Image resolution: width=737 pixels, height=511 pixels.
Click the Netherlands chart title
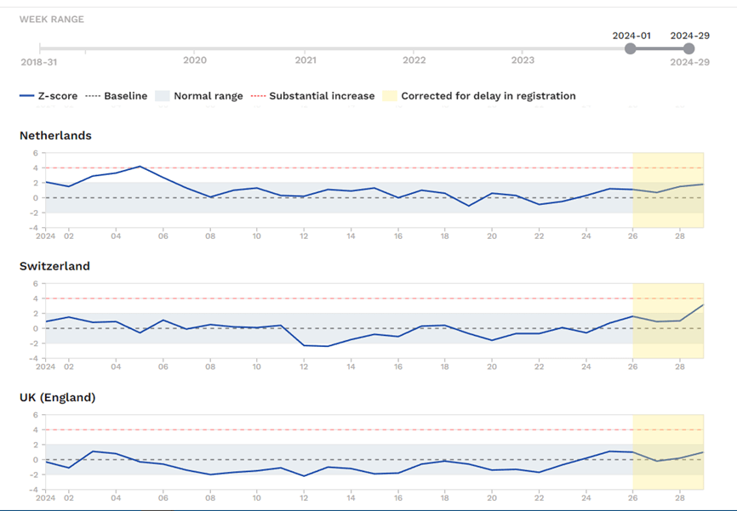coord(55,135)
